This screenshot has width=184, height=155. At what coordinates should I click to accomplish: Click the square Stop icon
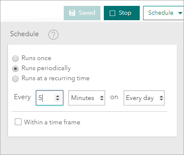click(x=112, y=13)
